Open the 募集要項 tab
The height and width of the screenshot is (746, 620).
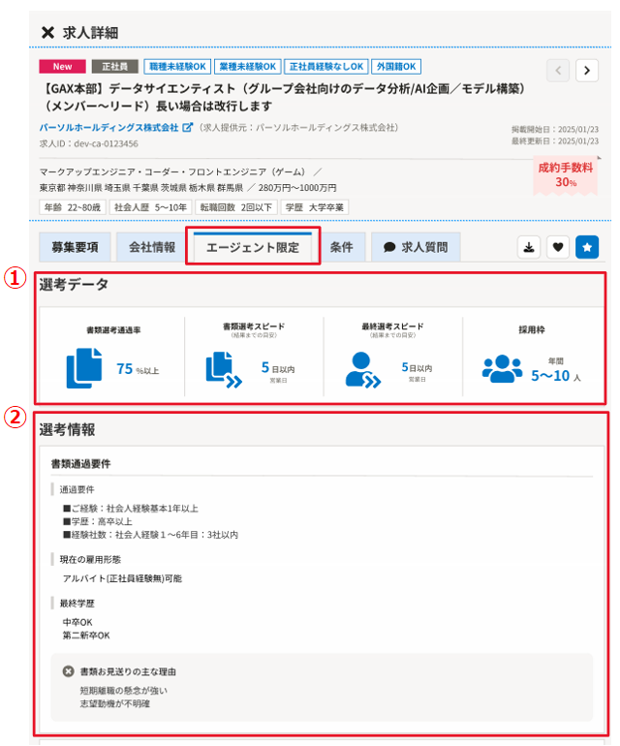click(75, 247)
